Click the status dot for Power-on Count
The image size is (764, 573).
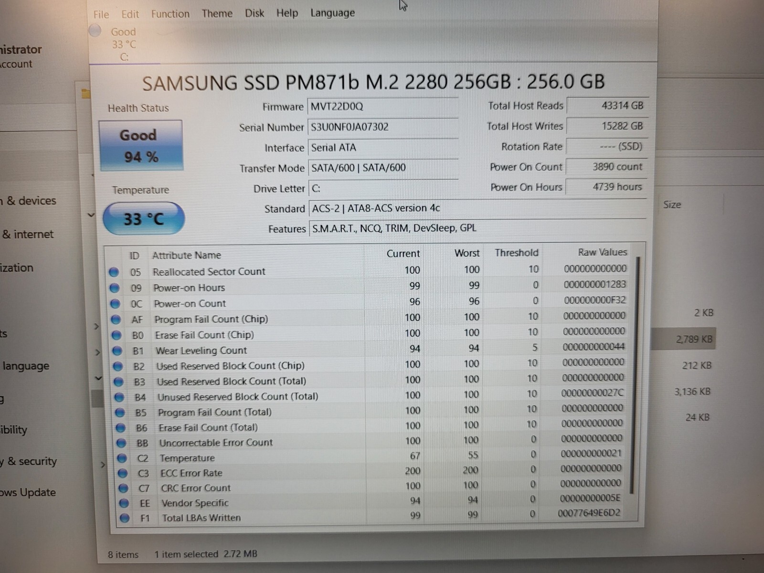pyautogui.click(x=115, y=304)
